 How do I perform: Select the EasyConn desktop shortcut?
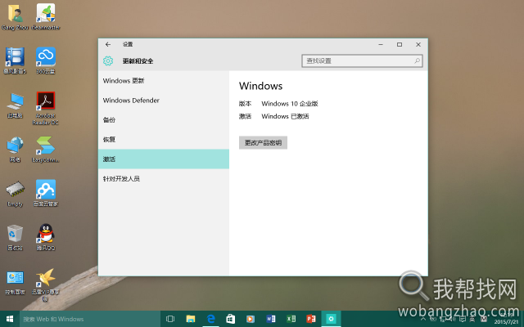click(x=46, y=150)
